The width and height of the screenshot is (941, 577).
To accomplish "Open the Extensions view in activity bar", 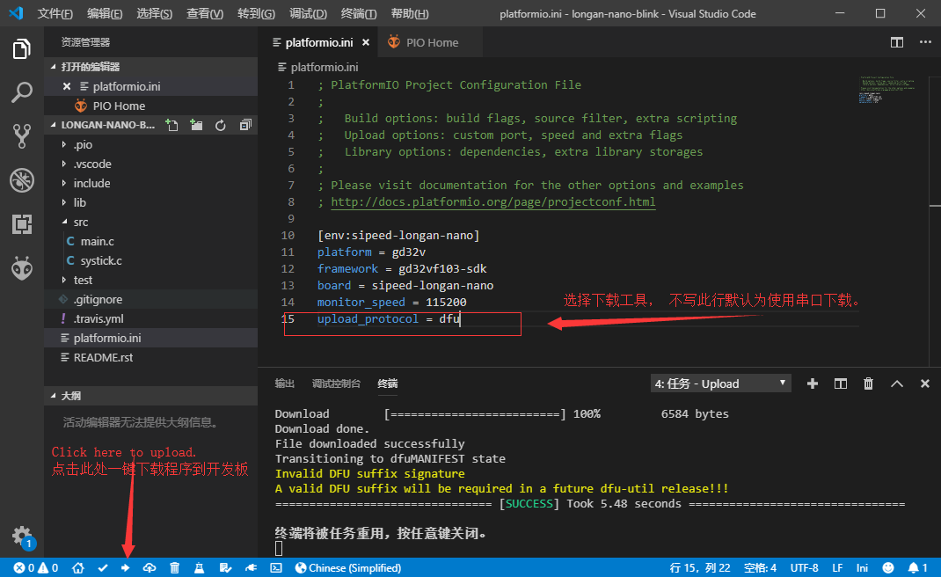I will [x=22, y=224].
